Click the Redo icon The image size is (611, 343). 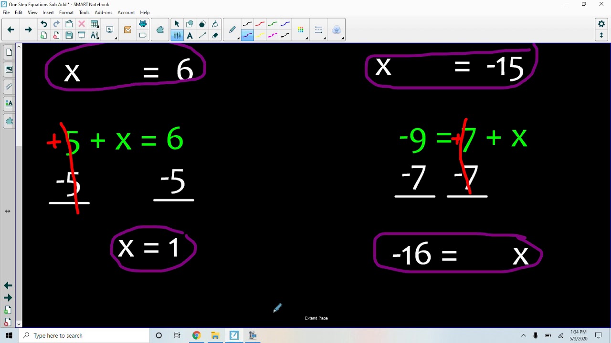click(56, 24)
